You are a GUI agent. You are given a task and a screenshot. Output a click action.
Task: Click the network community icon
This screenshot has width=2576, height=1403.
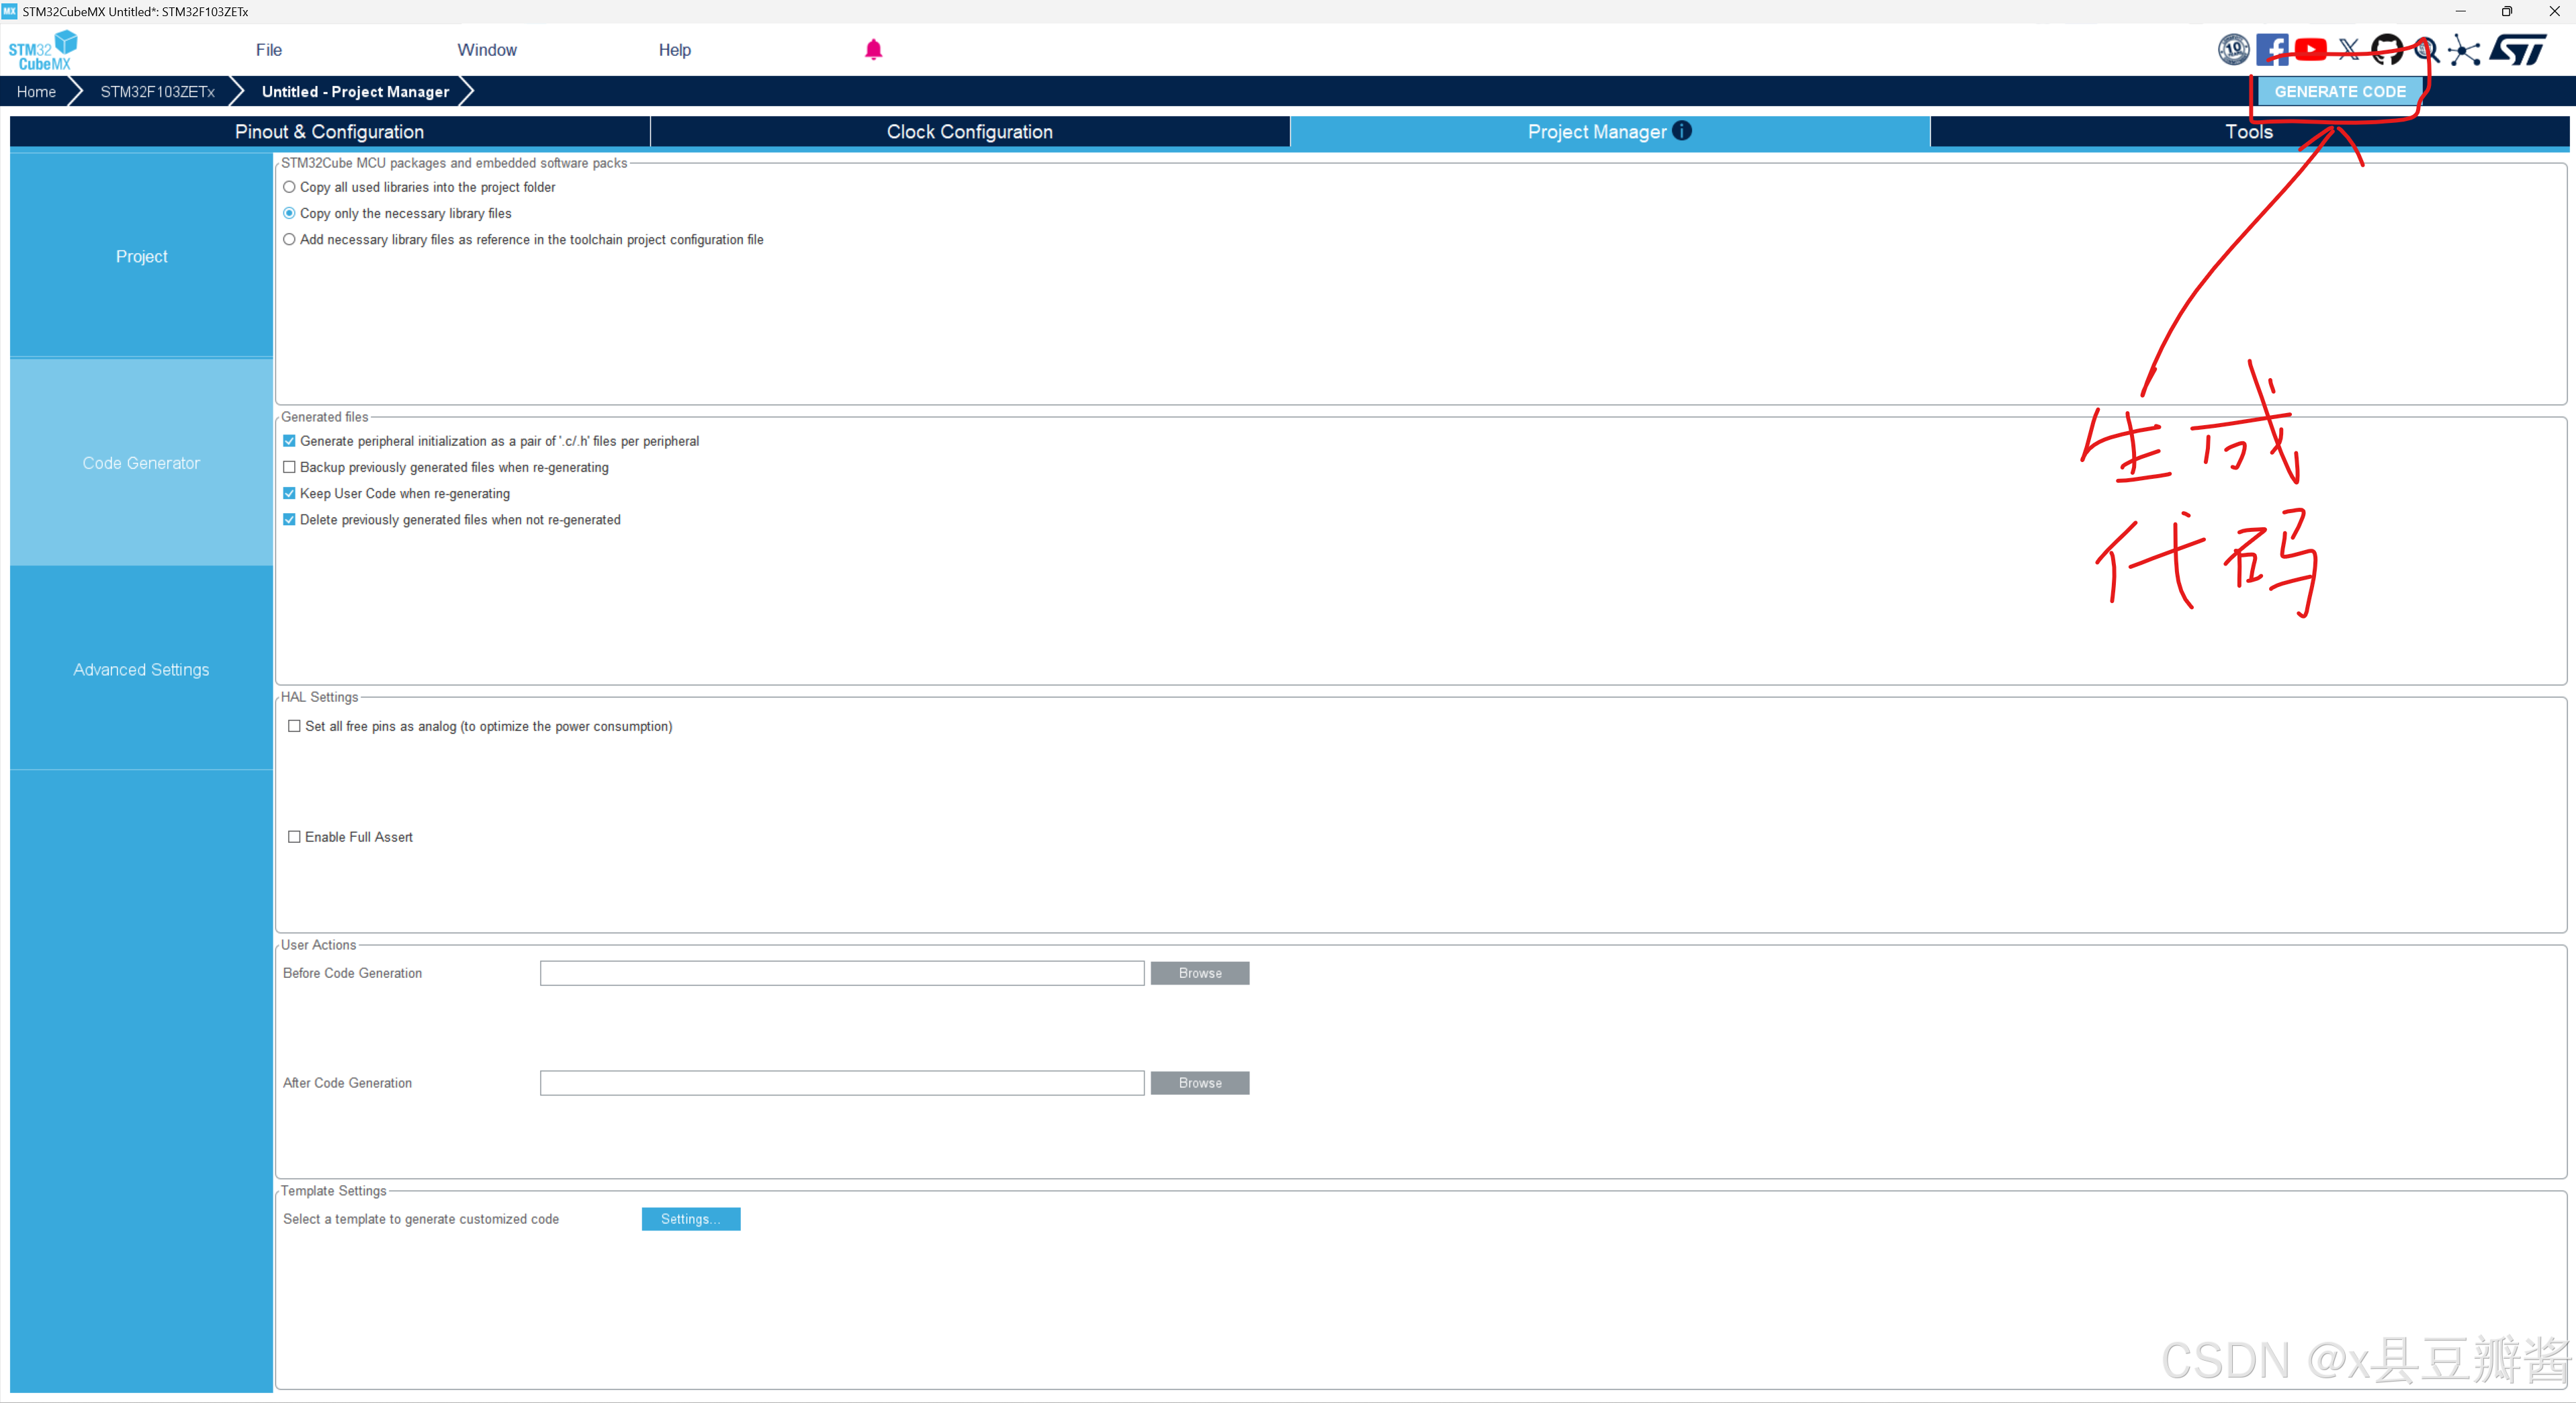(2464, 50)
